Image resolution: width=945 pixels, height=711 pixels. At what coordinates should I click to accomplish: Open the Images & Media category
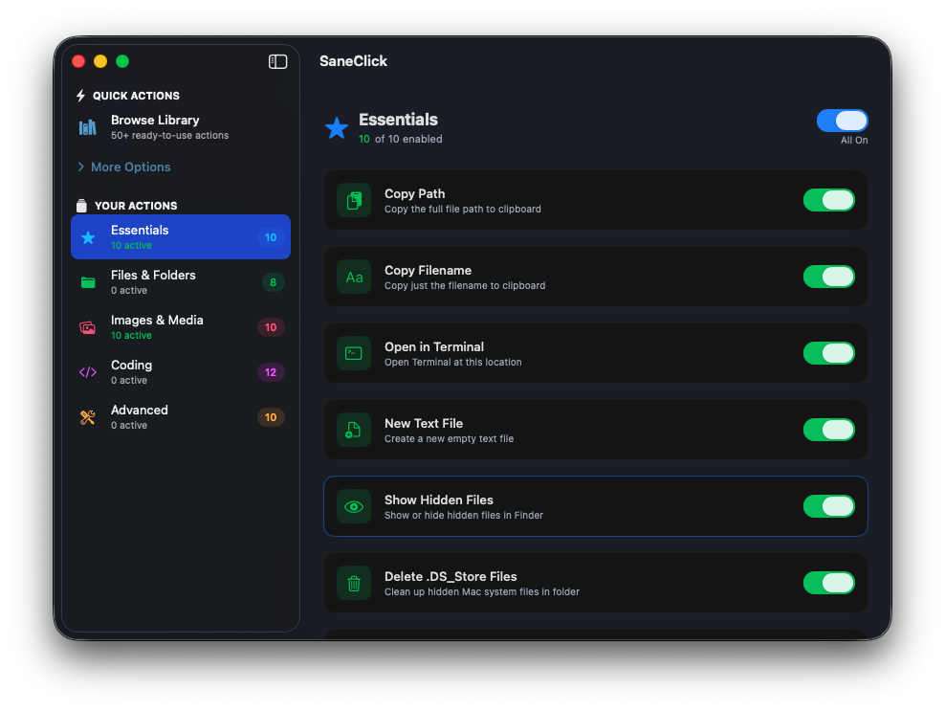[x=181, y=327]
